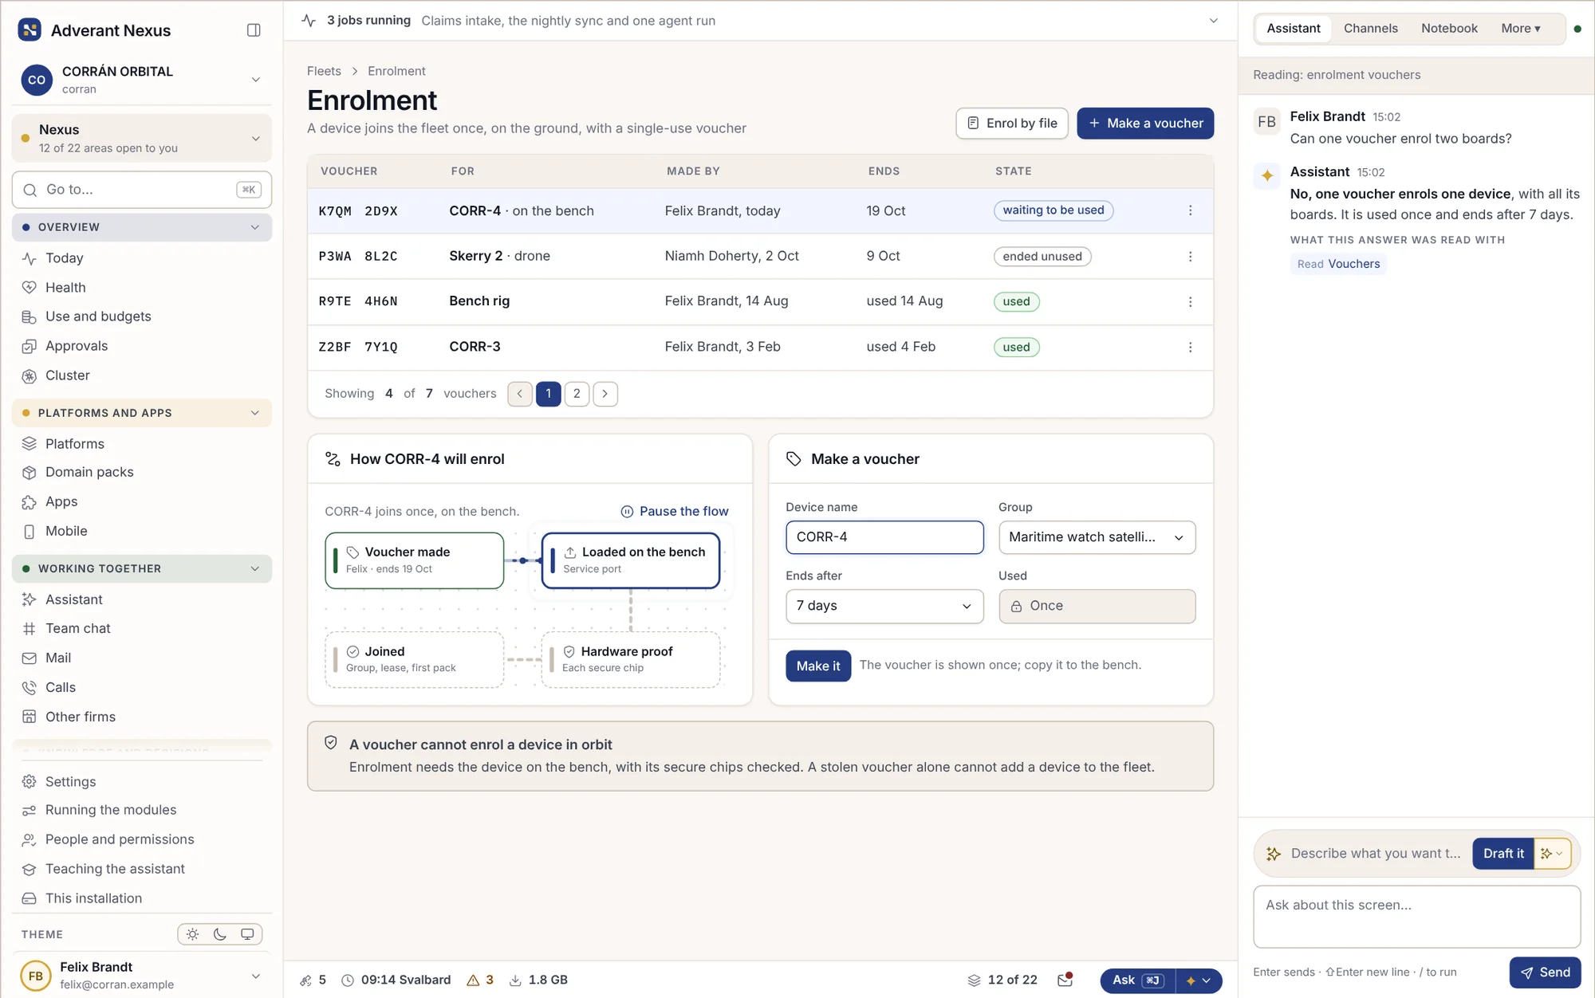Go to the previous vouchers page arrow
The width and height of the screenshot is (1595, 998).
click(520, 394)
